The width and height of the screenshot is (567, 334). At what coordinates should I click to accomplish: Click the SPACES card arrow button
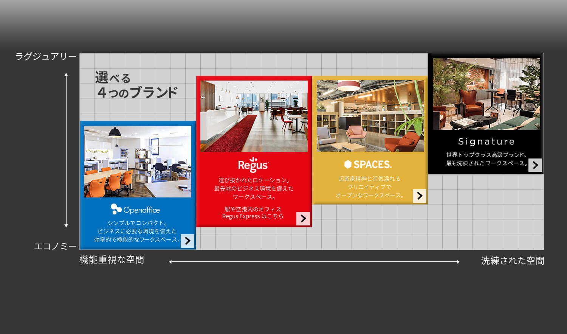click(x=420, y=196)
